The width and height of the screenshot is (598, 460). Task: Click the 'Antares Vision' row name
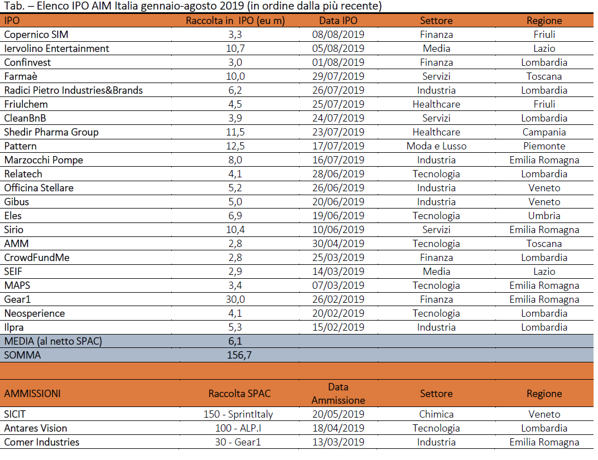(x=36, y=428)
